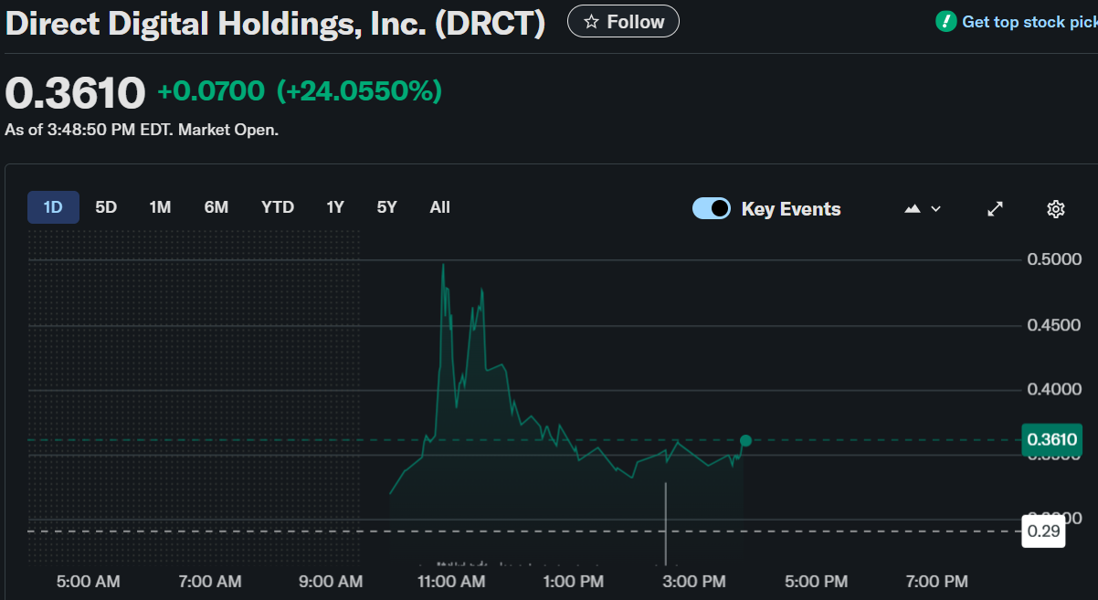Open the Get top stock picks link
The width and height of the screenshot is (1098, 600).
(1029, 21)
